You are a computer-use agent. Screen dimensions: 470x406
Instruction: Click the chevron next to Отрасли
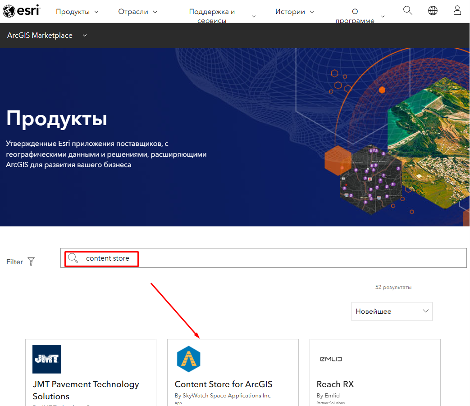tap(155, 12)
